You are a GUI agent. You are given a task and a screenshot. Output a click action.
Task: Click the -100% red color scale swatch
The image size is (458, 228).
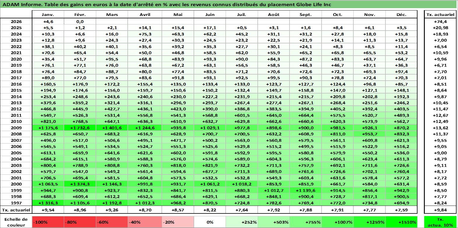point(48,222)
